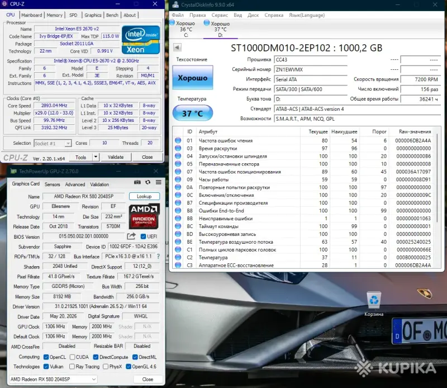Click the CPU-Z title bar app icon
Viewport: 447px width, 388px height.
pyautogui.click(x=4, y=4)
